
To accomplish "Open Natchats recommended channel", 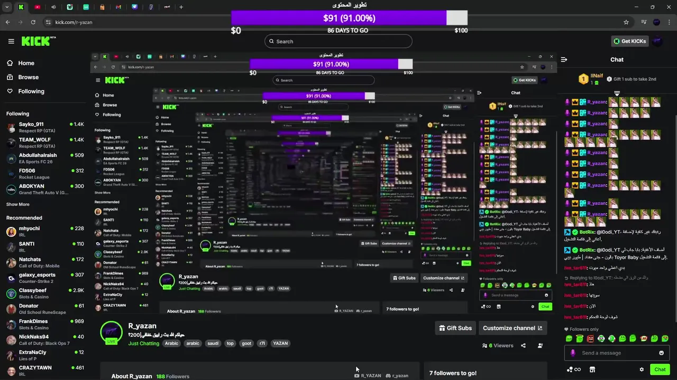I will pyautogui.click(x=45, y=262).
